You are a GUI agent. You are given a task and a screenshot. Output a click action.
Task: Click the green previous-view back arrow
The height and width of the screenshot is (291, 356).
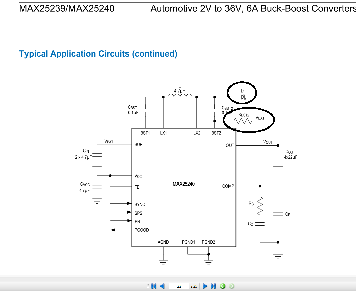[222, 286]
